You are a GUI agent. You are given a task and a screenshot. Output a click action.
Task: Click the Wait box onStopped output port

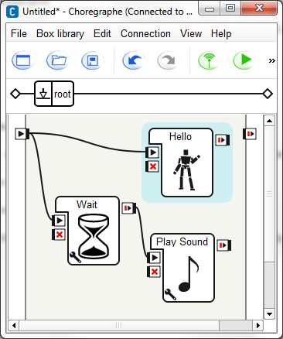coord(129,208)
